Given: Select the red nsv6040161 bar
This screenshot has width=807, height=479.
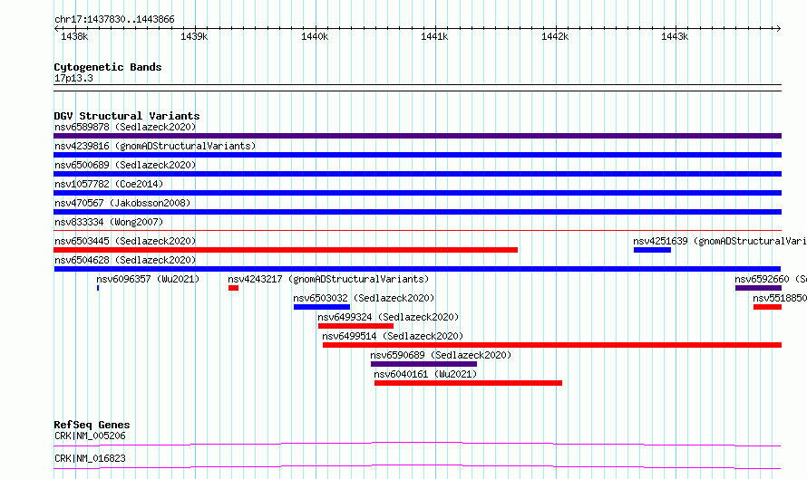Looking at the screenshot, I should [469, 383].
